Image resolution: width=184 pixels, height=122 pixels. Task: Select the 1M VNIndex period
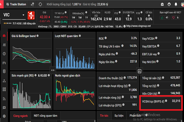click(80, 17)
